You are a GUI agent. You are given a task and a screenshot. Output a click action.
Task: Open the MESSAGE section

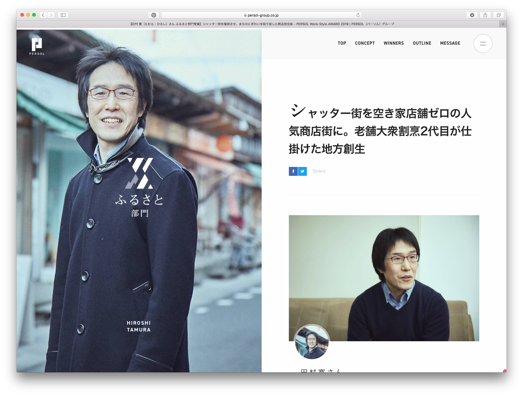[x=450, y=43]
